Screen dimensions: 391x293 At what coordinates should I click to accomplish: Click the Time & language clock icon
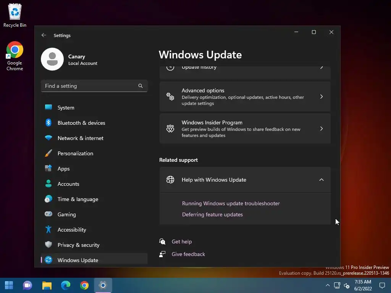tap(48, 199)
